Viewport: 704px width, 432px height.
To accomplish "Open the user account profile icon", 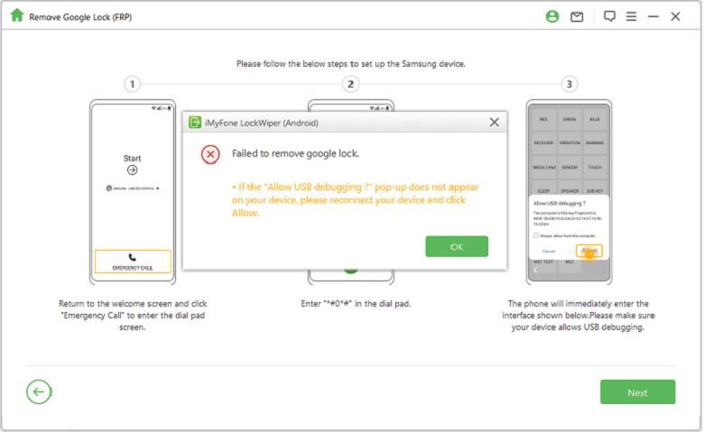I will [x=552, y=16].
